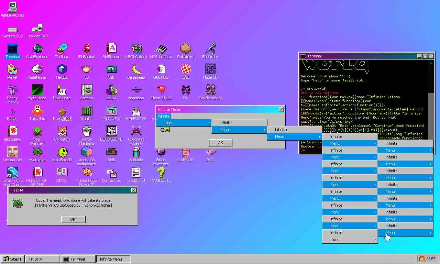The width and height of the screenshot is (440, 264).
Task: Click the 06:57 clock in taskbar
Action: (431, 259)
